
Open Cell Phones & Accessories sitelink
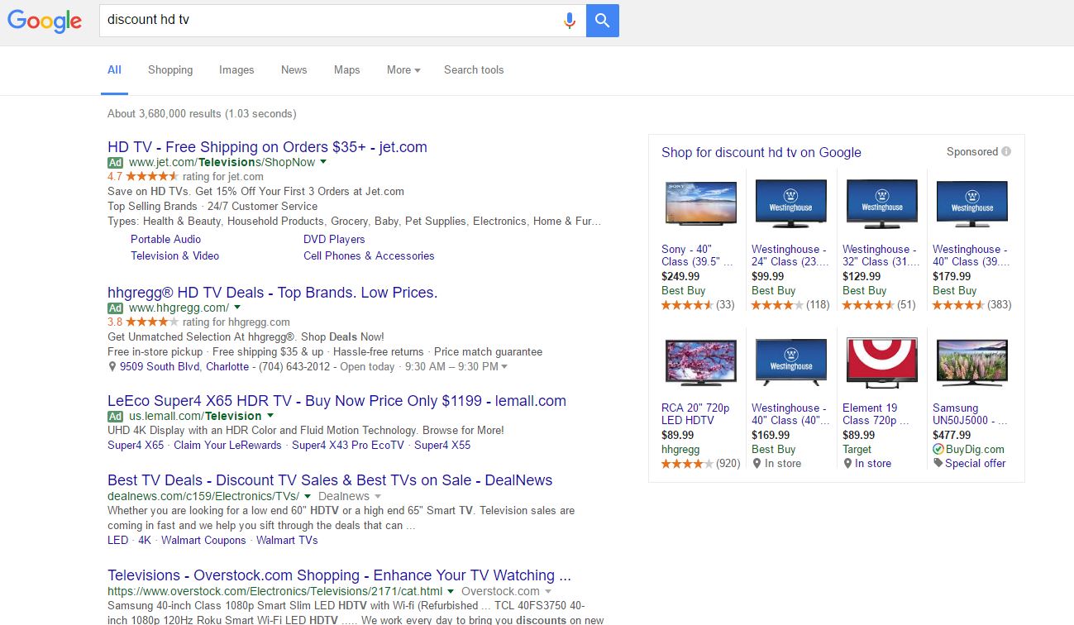(x=369, y=255)
